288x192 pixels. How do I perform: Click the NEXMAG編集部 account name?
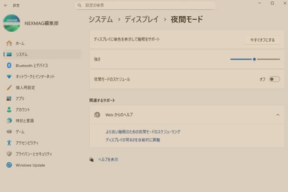click(41, 24)
